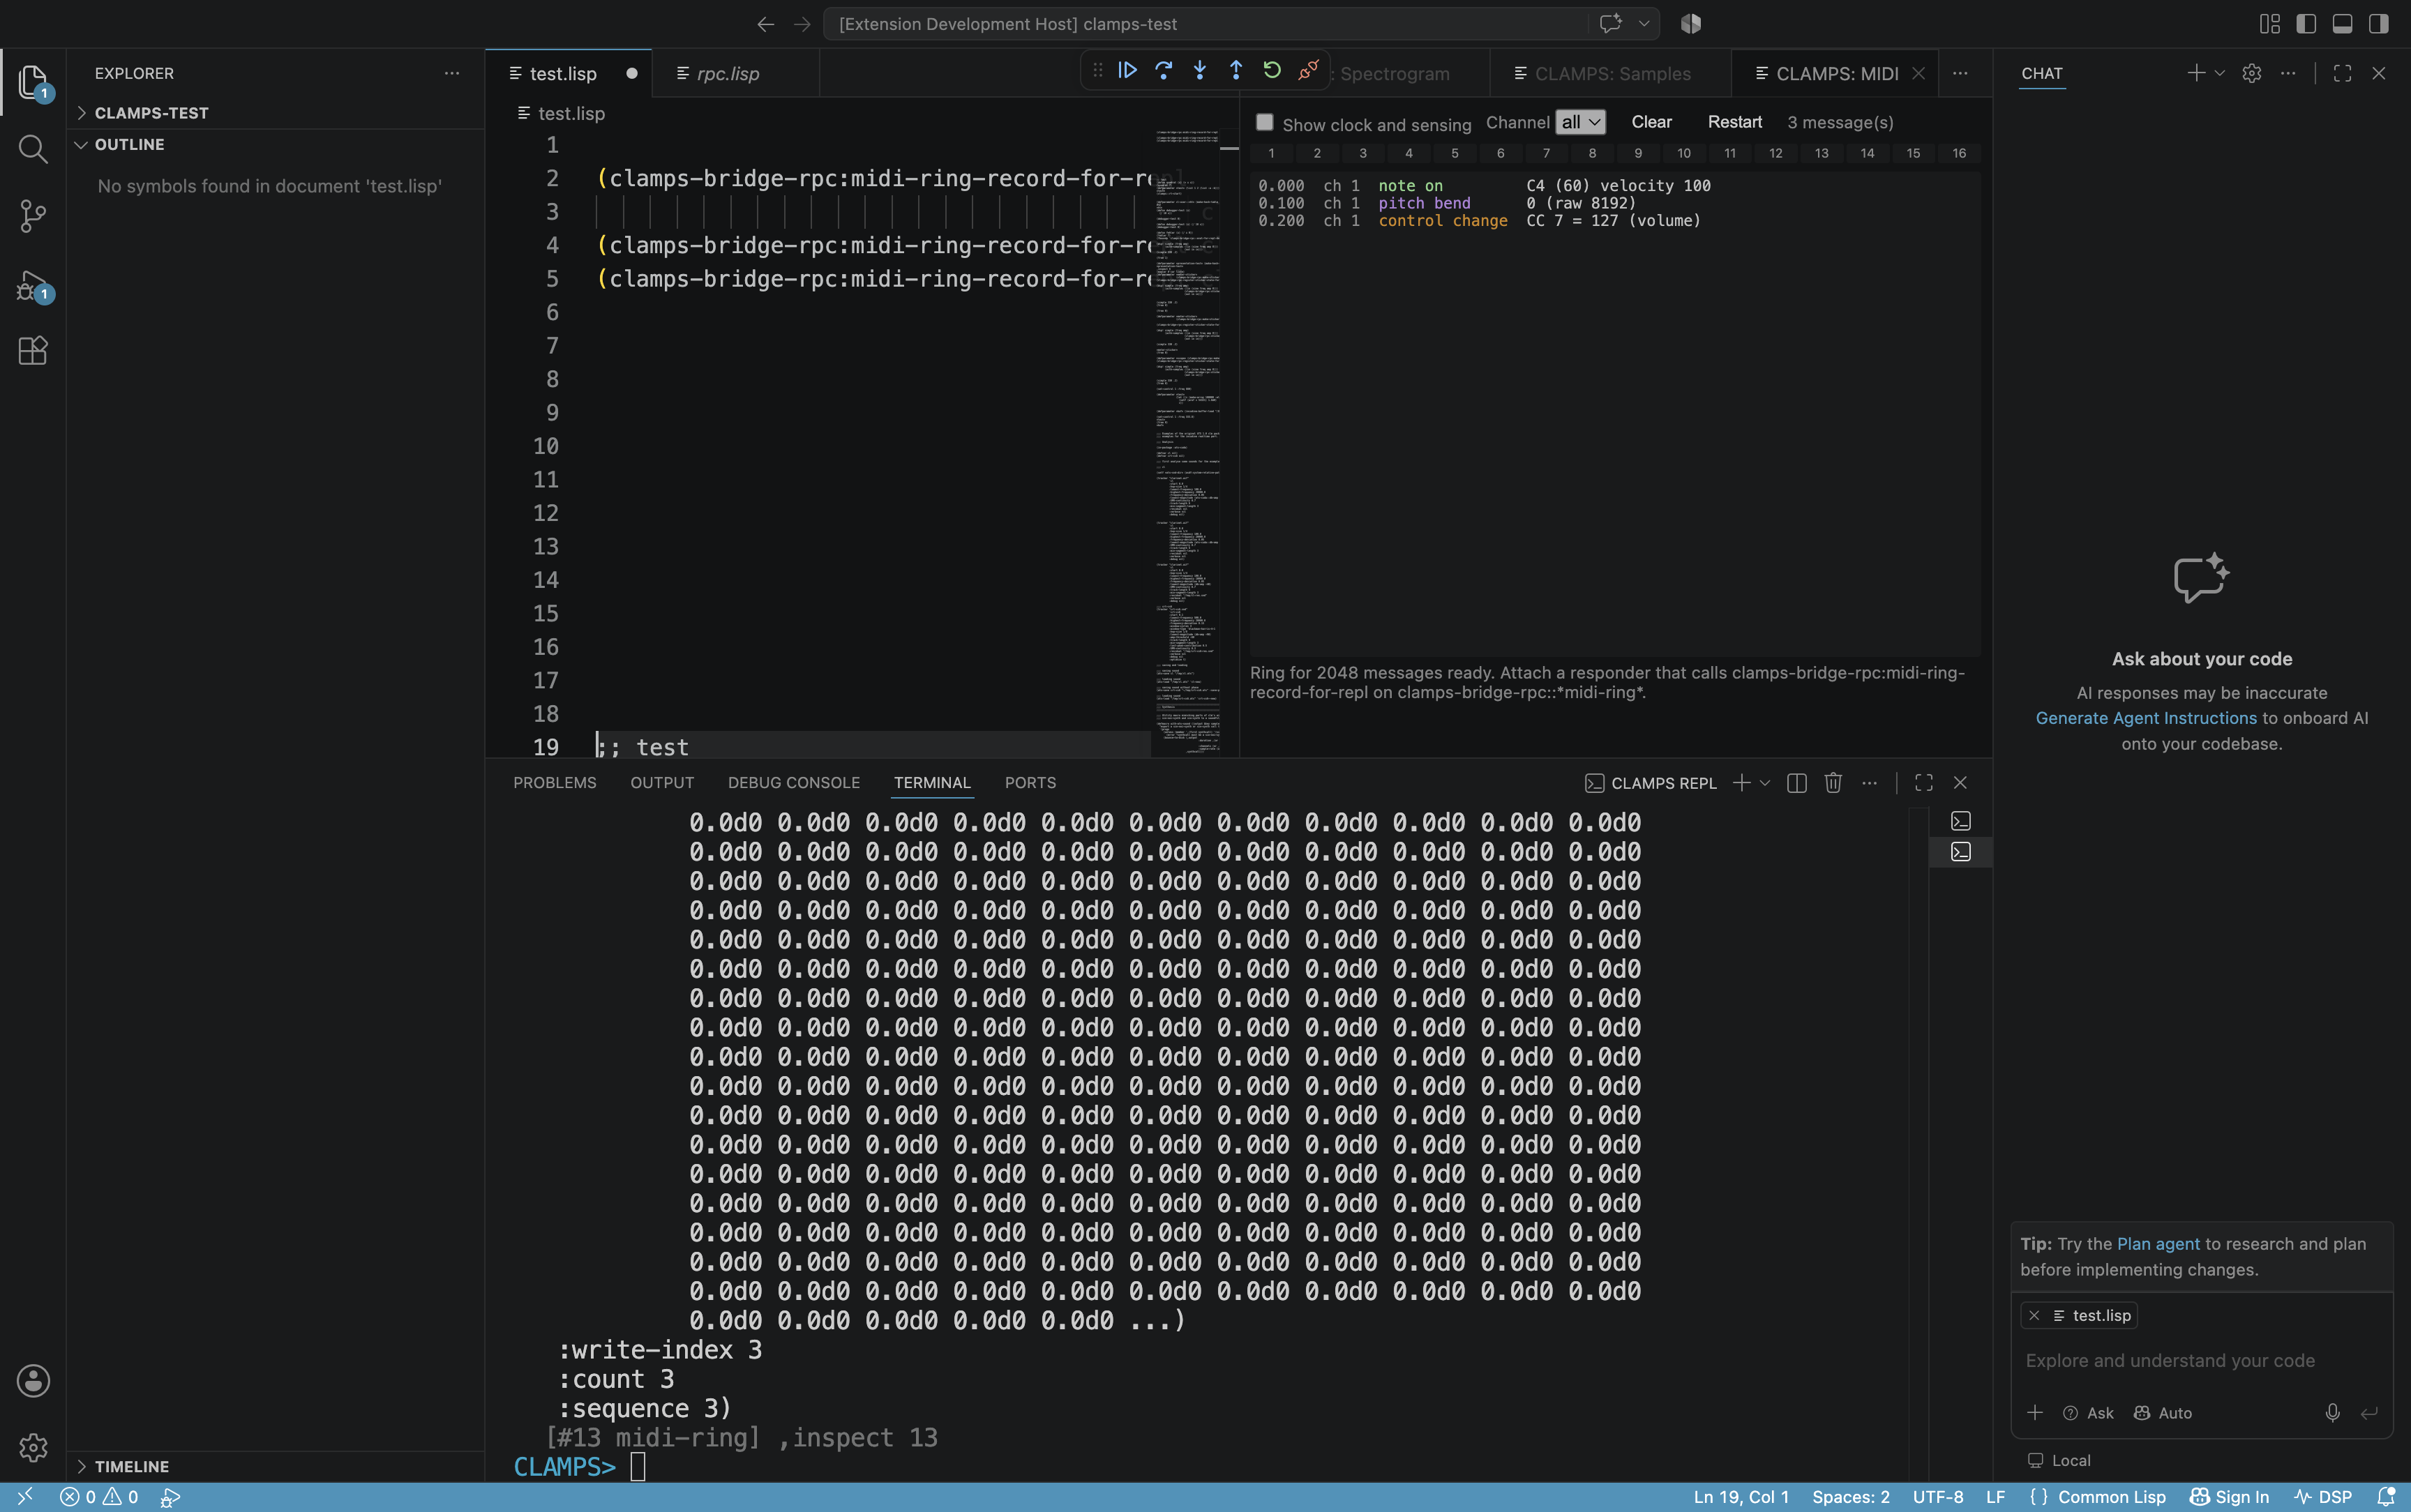This screenshot has width=2411, height=1512.
Task: Open Generate Agent Instructions link
Action: coord(2146,718)
